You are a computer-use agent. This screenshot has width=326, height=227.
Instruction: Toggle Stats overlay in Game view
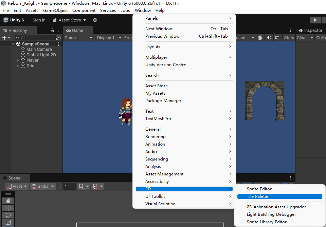(289, 38)
